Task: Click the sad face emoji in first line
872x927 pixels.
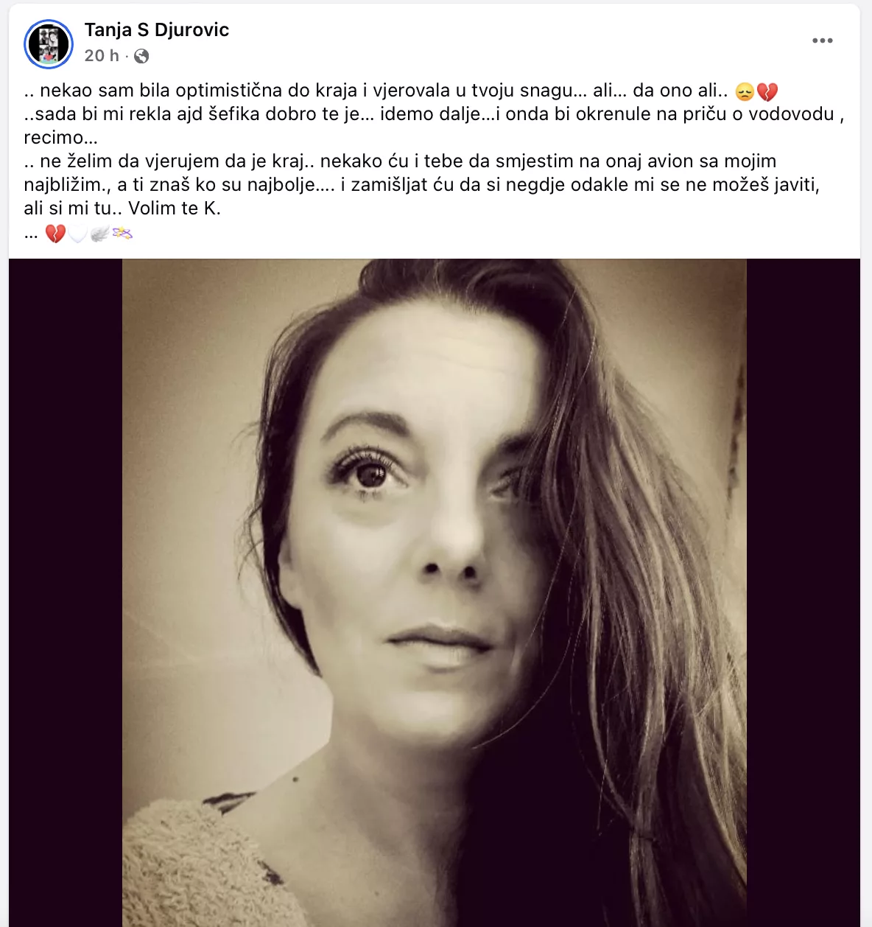Action: pyautogui.click(x=745, y=92)
